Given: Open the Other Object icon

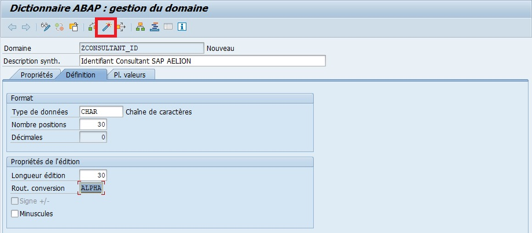Looking at the screenshot, I should point(74,27).
